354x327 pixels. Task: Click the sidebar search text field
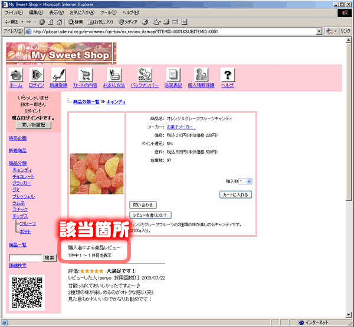point(25,258)
